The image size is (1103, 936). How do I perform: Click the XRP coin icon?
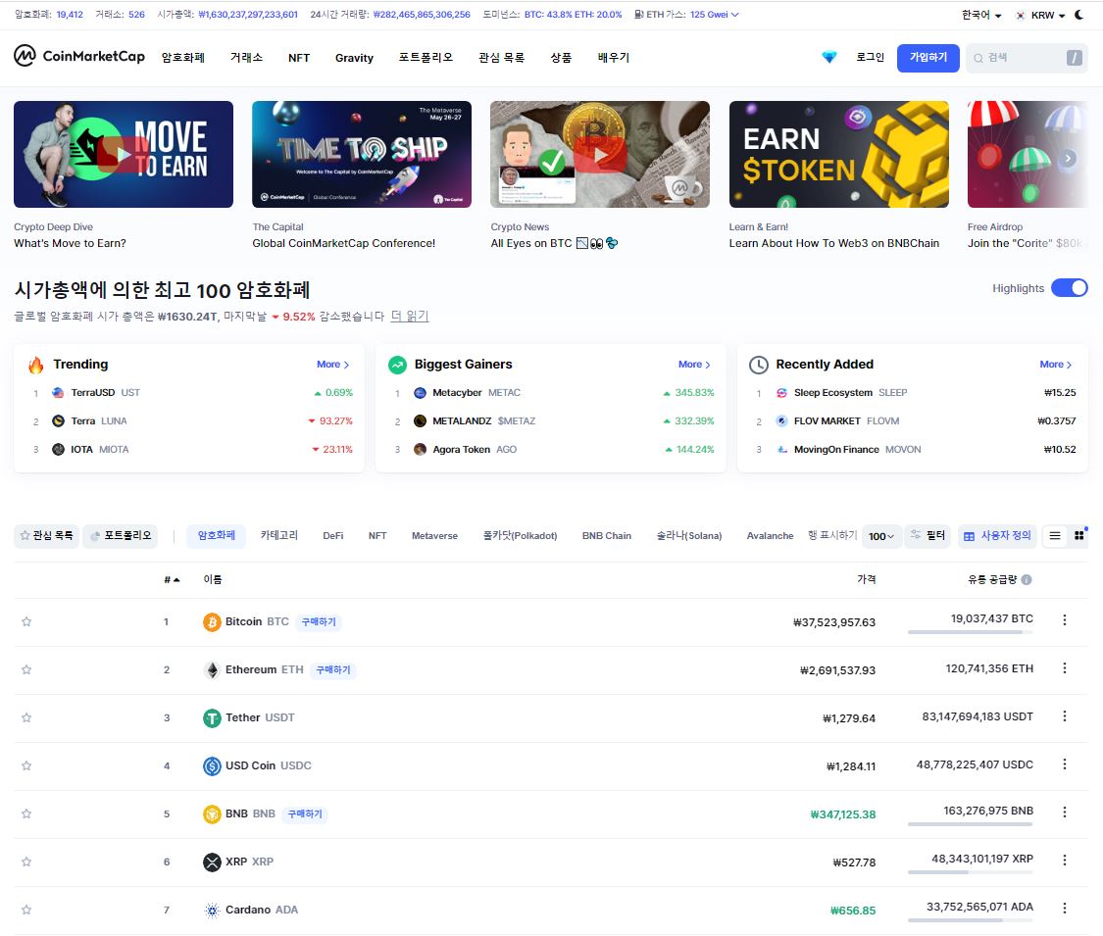[x=212, y=862]
